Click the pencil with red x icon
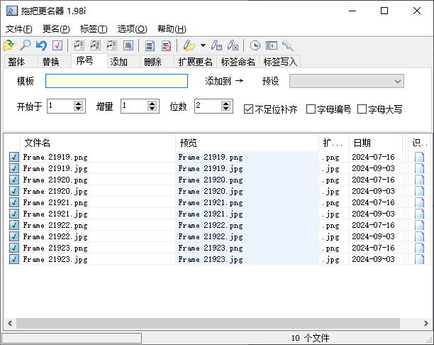 233,45
